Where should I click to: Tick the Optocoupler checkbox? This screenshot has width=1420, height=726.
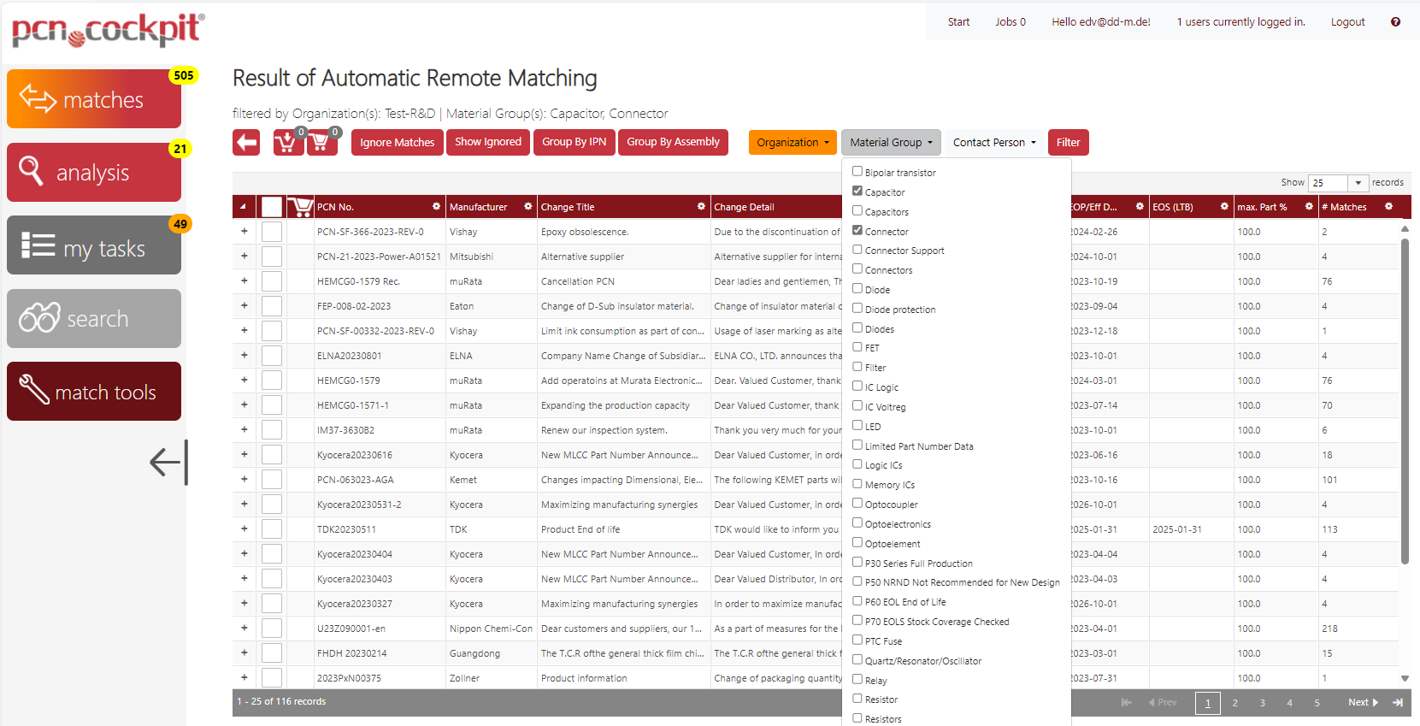[x=857, y=504]
